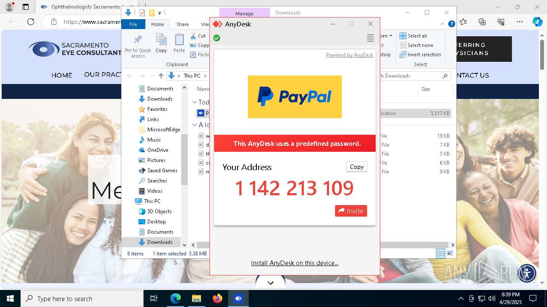
Task: Collapse the 'A long time ago' group
Action: (194, 125)
